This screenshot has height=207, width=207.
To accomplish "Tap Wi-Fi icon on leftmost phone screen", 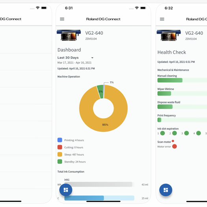I will 37,8.
